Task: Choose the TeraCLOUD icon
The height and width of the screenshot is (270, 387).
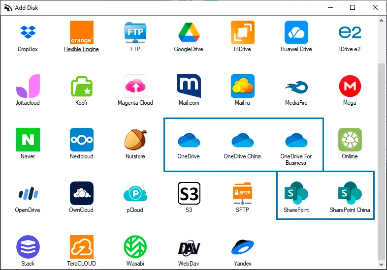Action: [81, 247]
